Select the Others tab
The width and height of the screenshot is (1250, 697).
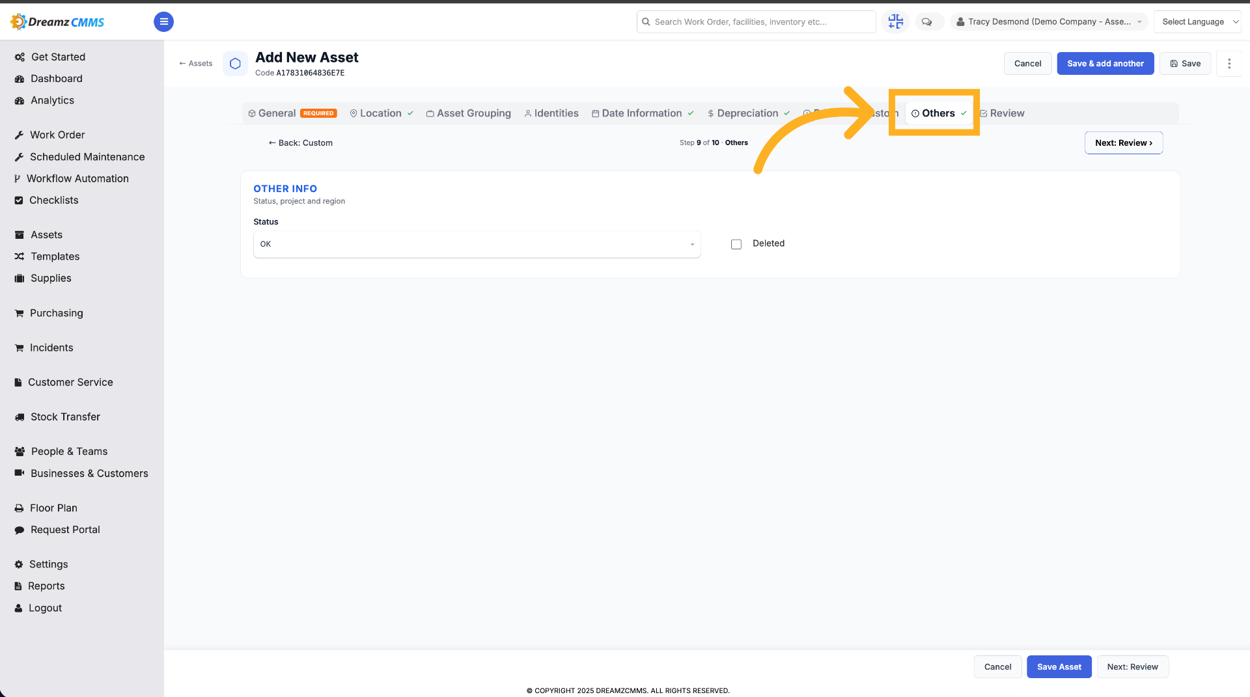tap(939, 113)
